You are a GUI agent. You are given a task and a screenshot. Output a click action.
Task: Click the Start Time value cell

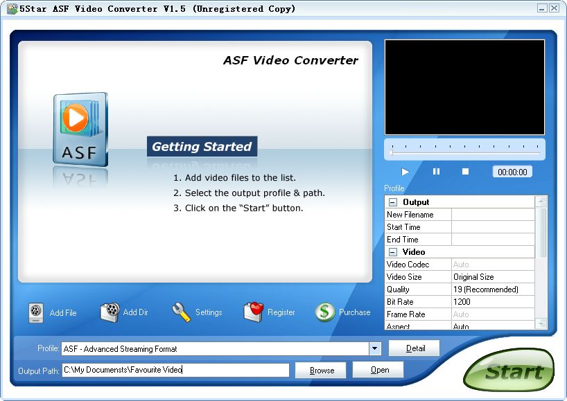[x=493, y=227]
